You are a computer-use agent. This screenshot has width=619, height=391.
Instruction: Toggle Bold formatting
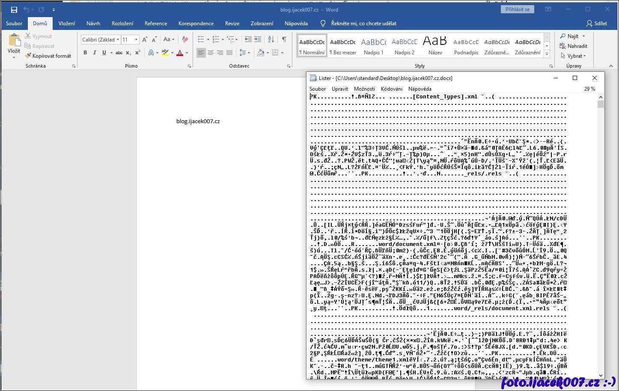pyautogui.click(x=85, y=53)
